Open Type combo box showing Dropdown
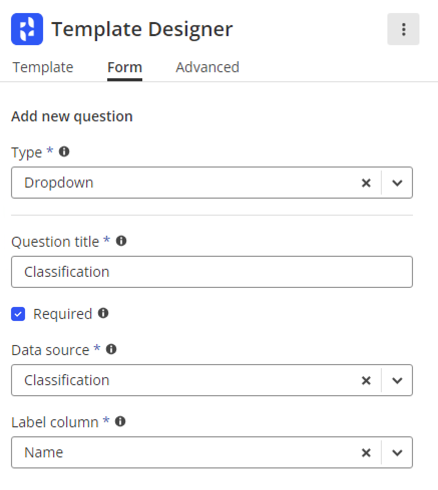The image size is (438, 490). pyautogui.click(x=211, y=183)
